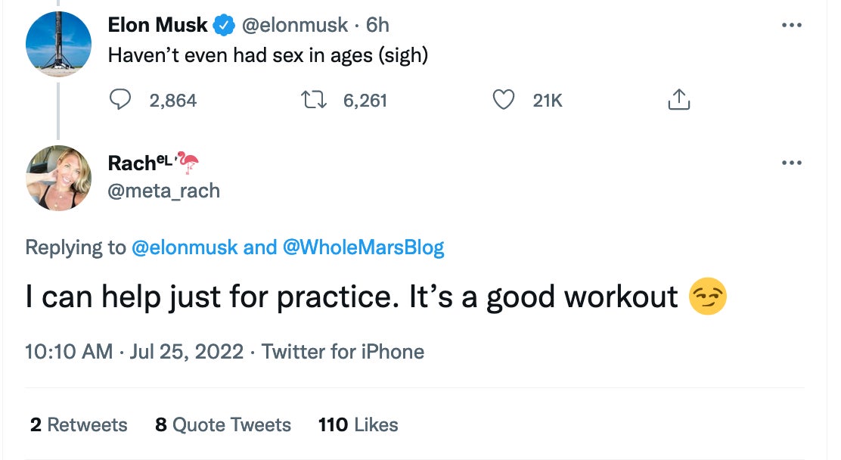The image size is (841, 460).
Task: Click the reply icon on Elon Musk's tweet
Action: click(x=120, y=99)
